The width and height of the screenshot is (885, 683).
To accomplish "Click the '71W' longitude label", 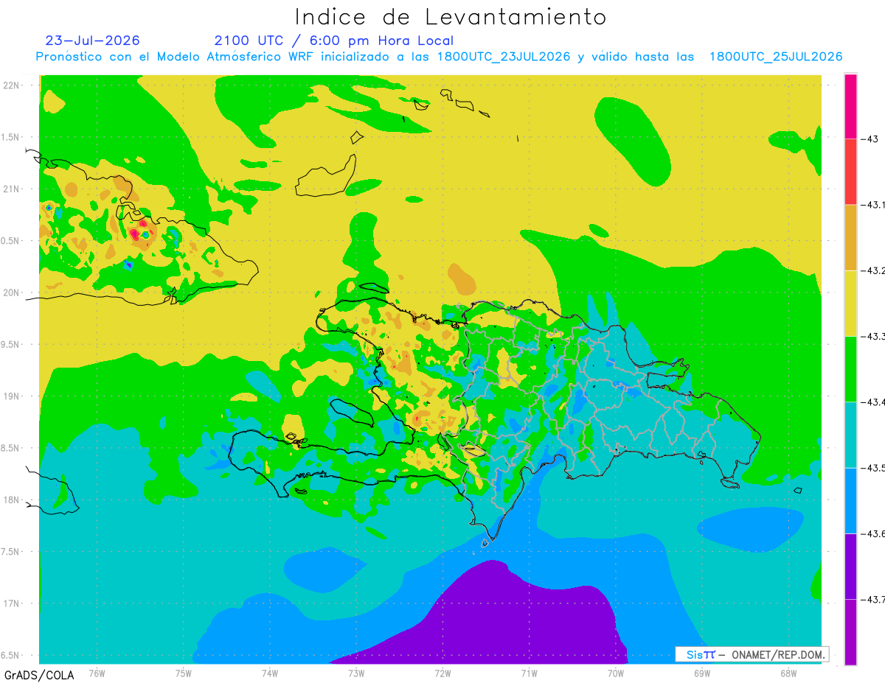I will coord(529,673).
